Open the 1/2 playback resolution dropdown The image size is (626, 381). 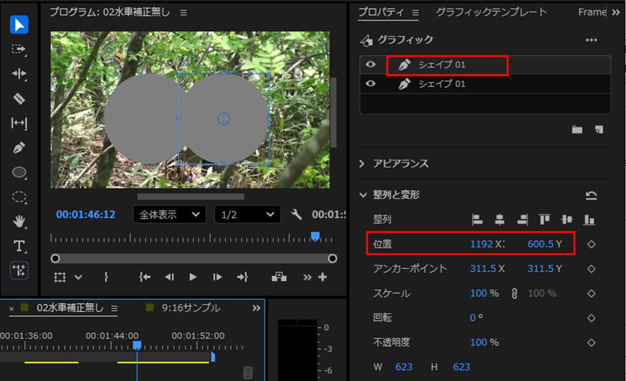tap(247, 215)
